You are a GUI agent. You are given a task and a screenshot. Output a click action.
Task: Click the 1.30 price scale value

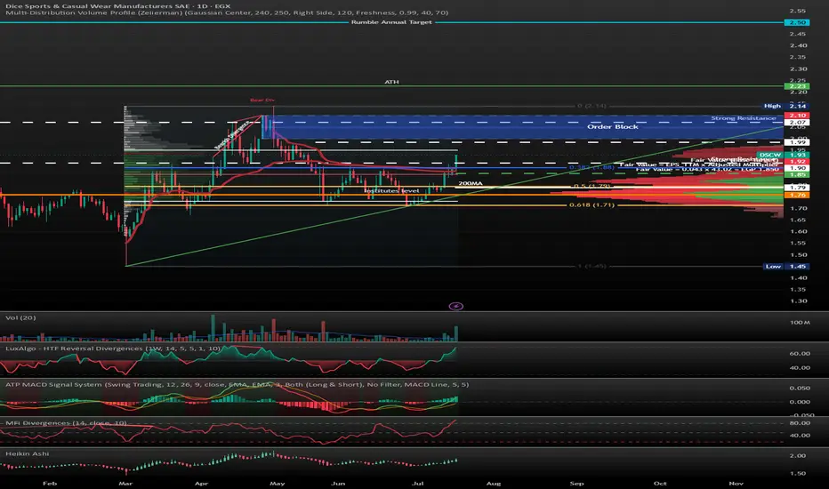[x=797, y=301]
